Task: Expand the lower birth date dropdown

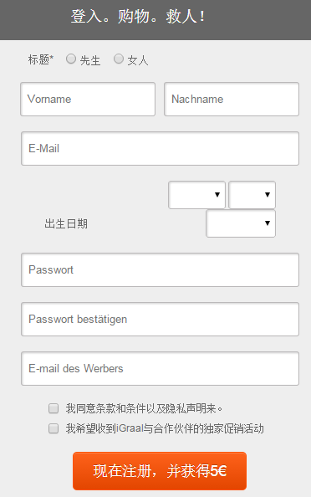Action: [x=241, y=223]
